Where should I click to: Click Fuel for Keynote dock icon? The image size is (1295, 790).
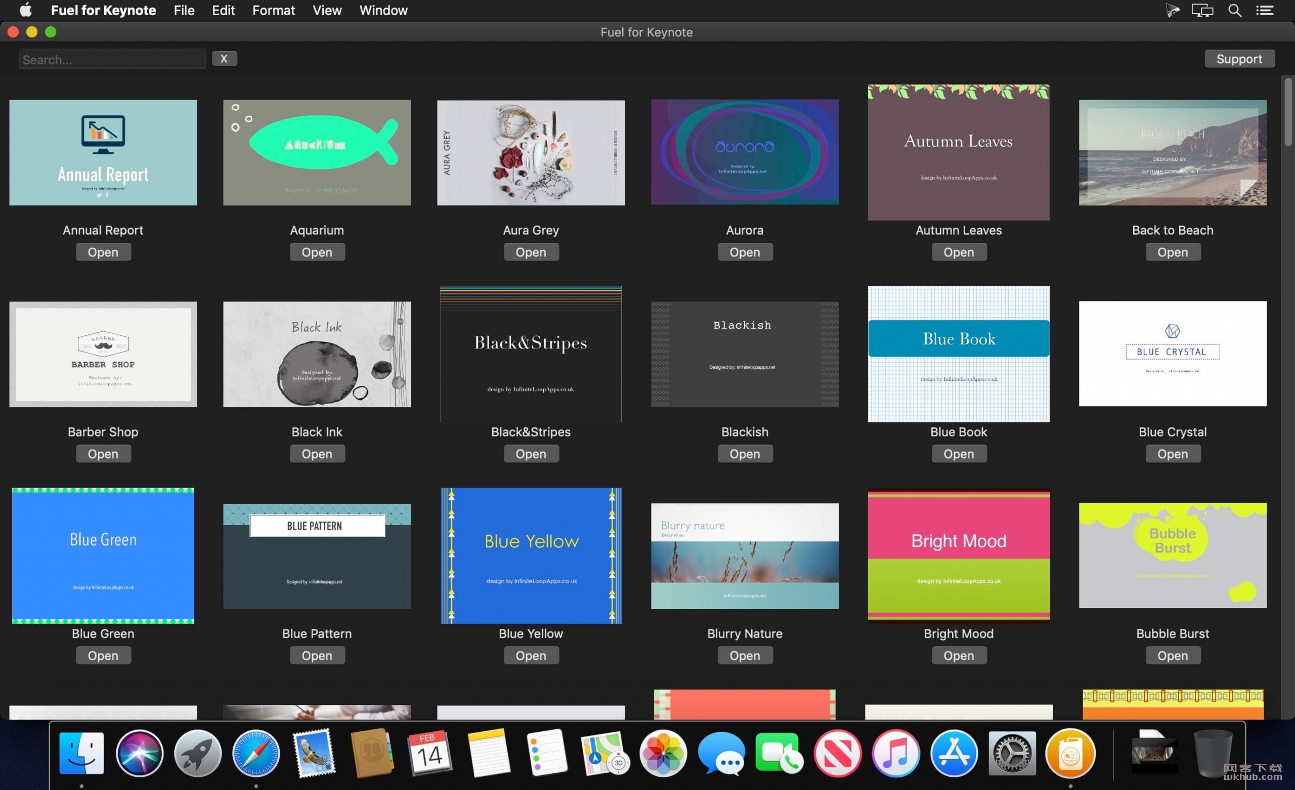pos(1070,753)
